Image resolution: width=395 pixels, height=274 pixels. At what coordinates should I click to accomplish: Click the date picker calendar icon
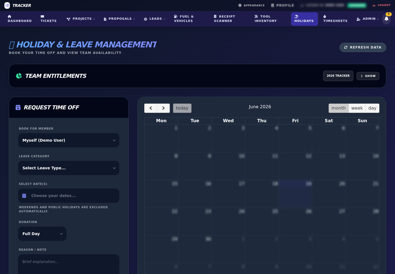pos(24,196)
